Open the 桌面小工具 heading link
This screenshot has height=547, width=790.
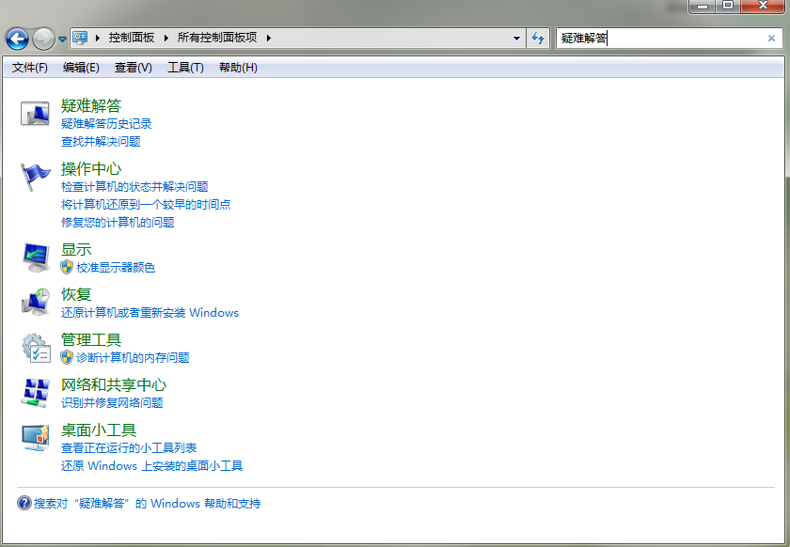point(99,430)
